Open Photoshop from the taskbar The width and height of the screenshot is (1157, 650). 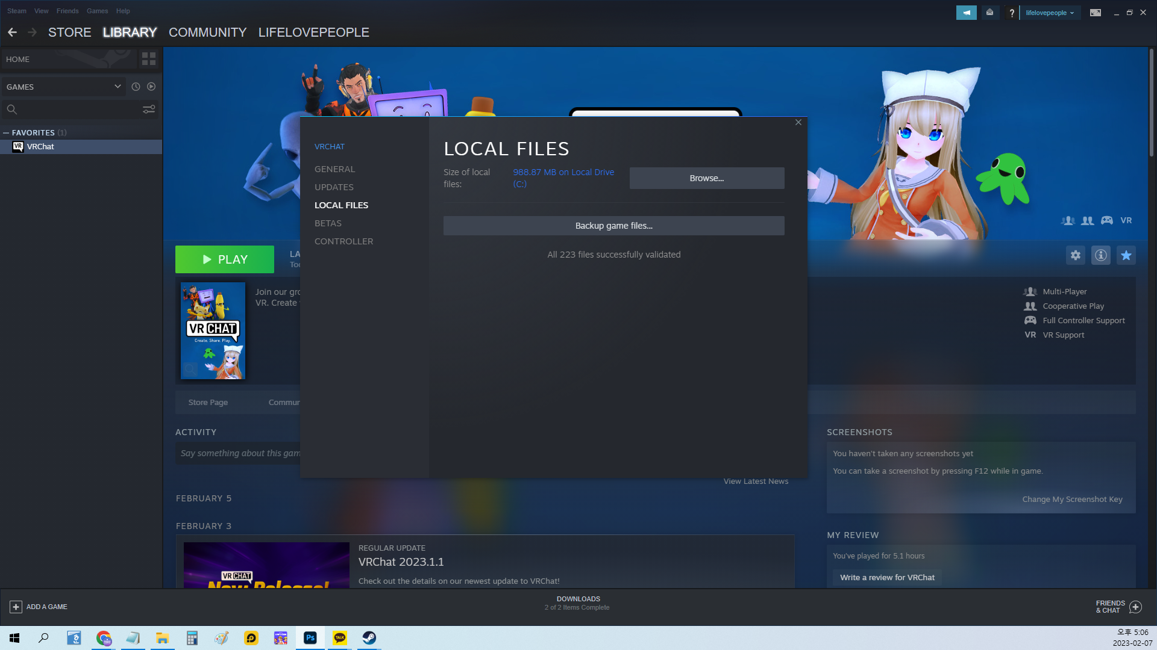click(x=310, y=638)
